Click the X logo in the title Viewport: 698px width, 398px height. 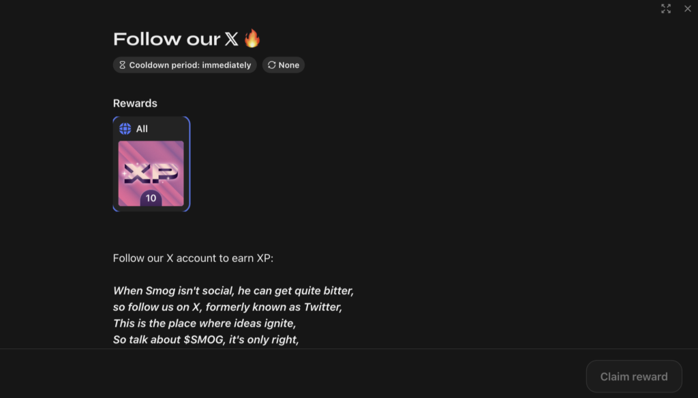[232, 39]
